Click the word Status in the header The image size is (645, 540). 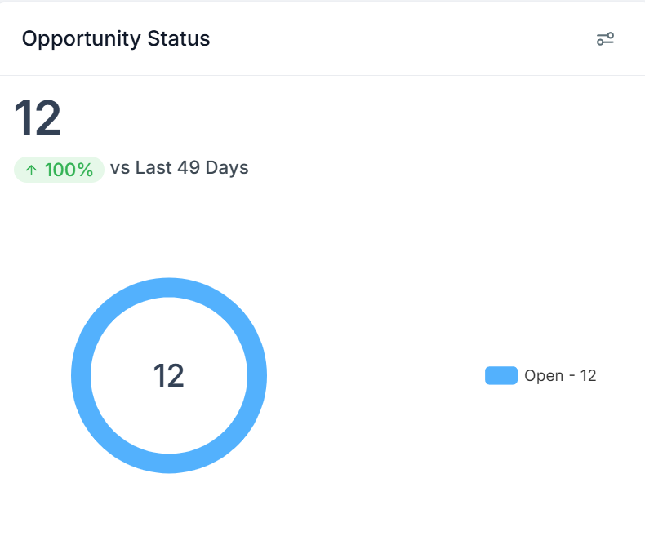pos(179,38)
